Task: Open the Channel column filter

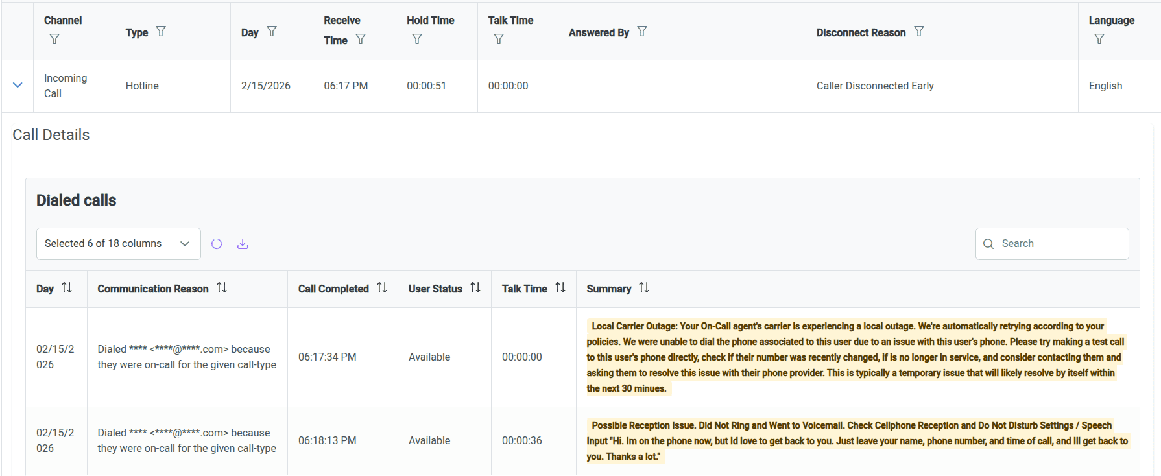Action: point(54,40)
